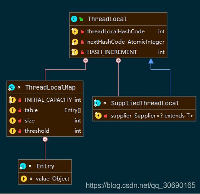Click the package-private dot beside Entry title
This screenshot has height=194, width=200.
30,166
